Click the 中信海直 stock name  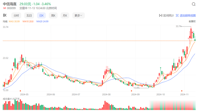pyautogui.click(x=10, y=4)
